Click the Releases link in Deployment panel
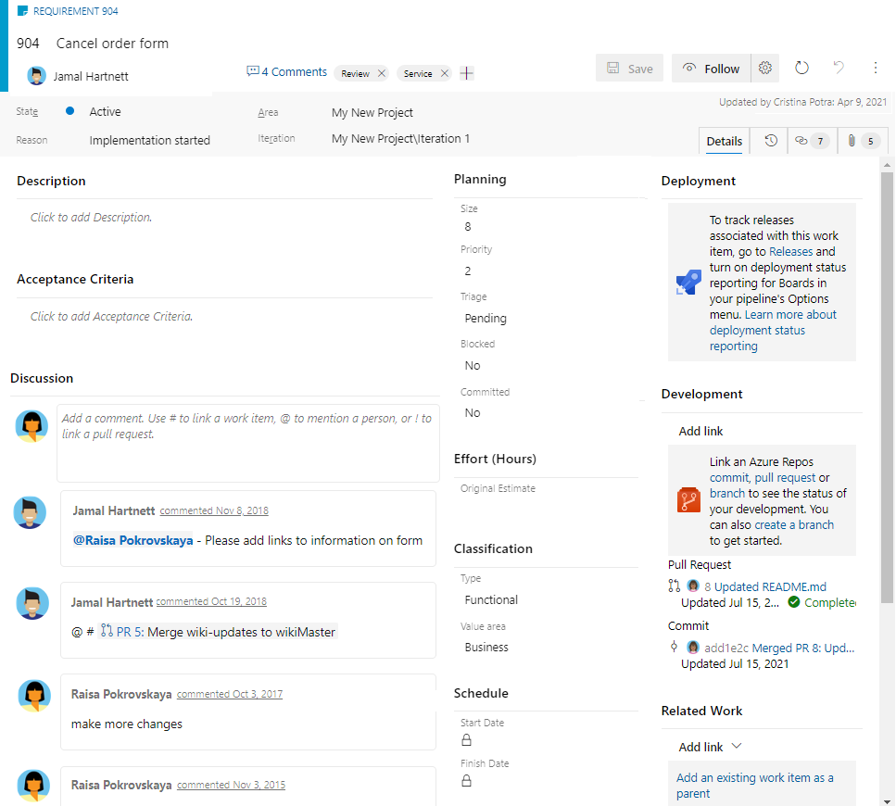Image resolution: width=896 pixels, height=806 pixels. [790, 250]
